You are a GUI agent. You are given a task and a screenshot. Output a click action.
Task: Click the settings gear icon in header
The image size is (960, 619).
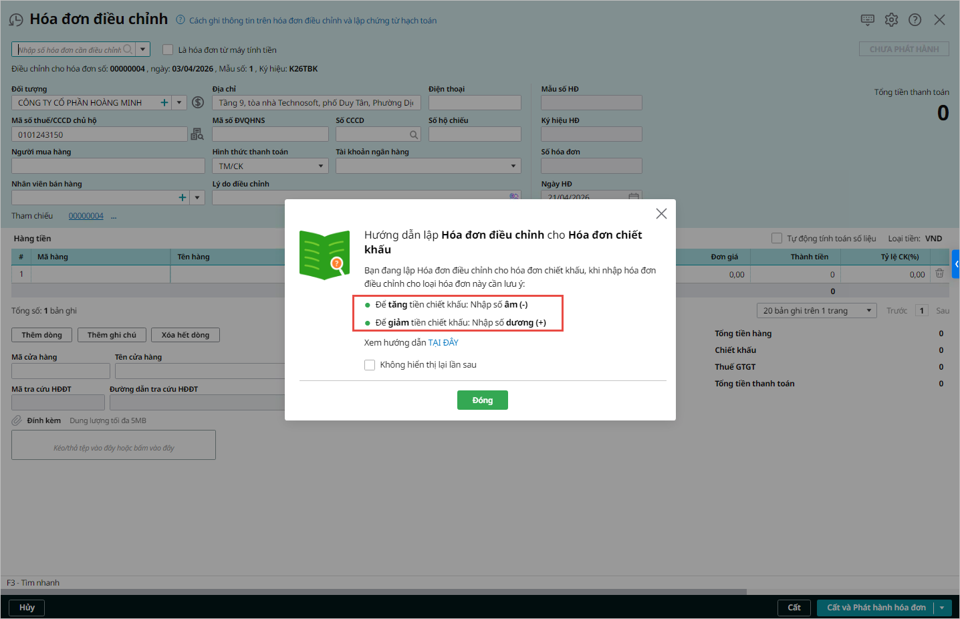891,20
